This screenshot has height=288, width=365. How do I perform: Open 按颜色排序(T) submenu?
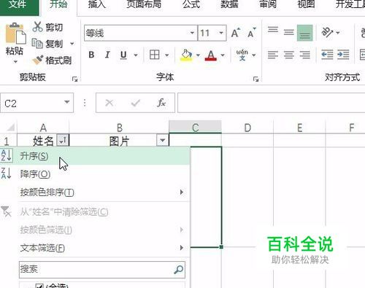point(95,192)
